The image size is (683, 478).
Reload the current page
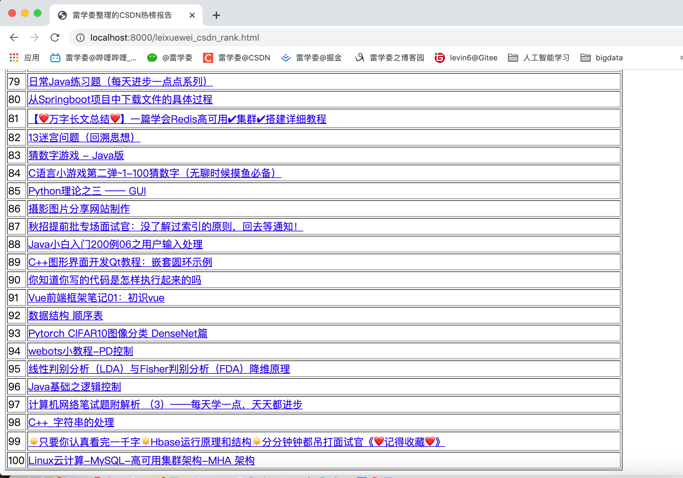(55, 37)
